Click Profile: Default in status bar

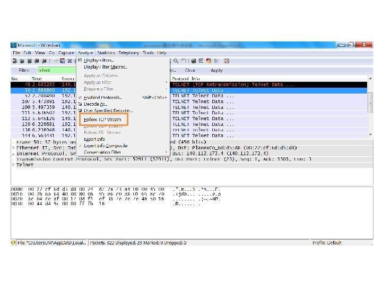click(x=326, y=242)
